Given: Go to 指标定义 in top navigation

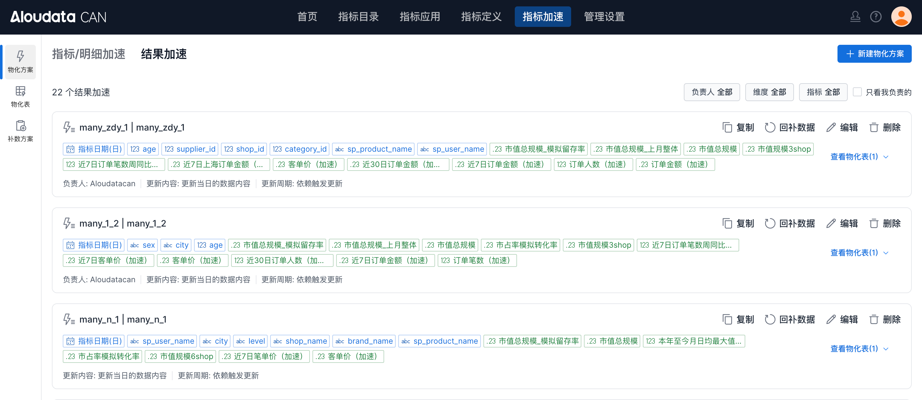Looking at the screenshot, I should (x=481, y=16).
